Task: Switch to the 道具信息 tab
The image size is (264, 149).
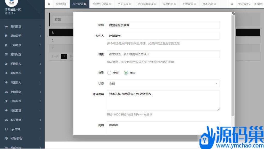Action: (x=169, y=4)
